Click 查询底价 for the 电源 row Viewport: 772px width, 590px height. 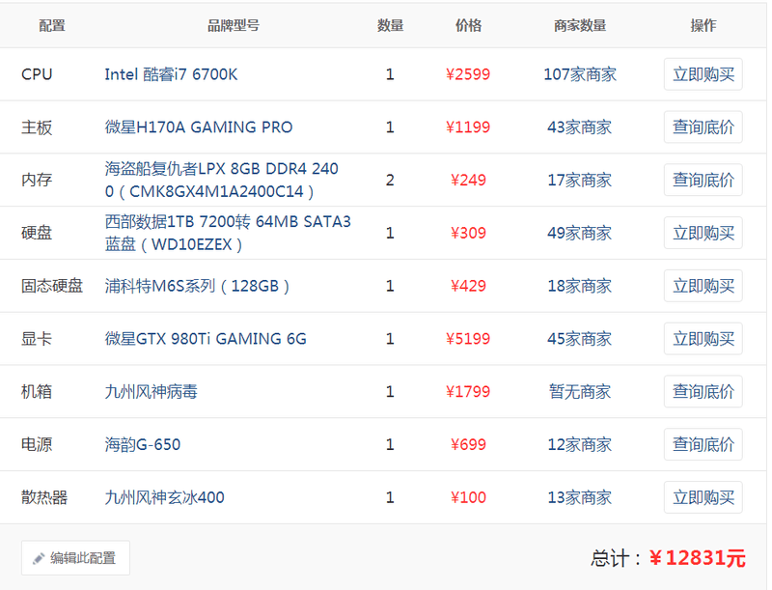[x=703, y=445]
